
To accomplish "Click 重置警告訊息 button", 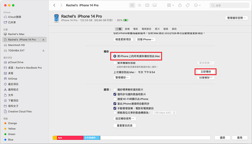I will coord(125,126).
